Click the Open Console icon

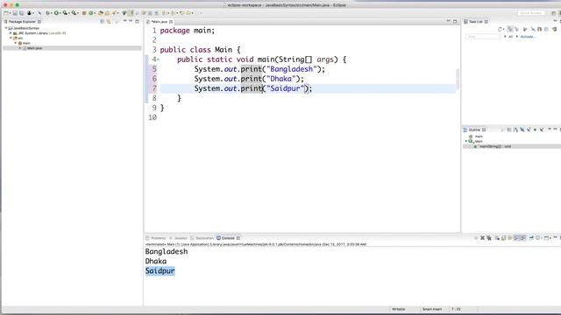546,238
